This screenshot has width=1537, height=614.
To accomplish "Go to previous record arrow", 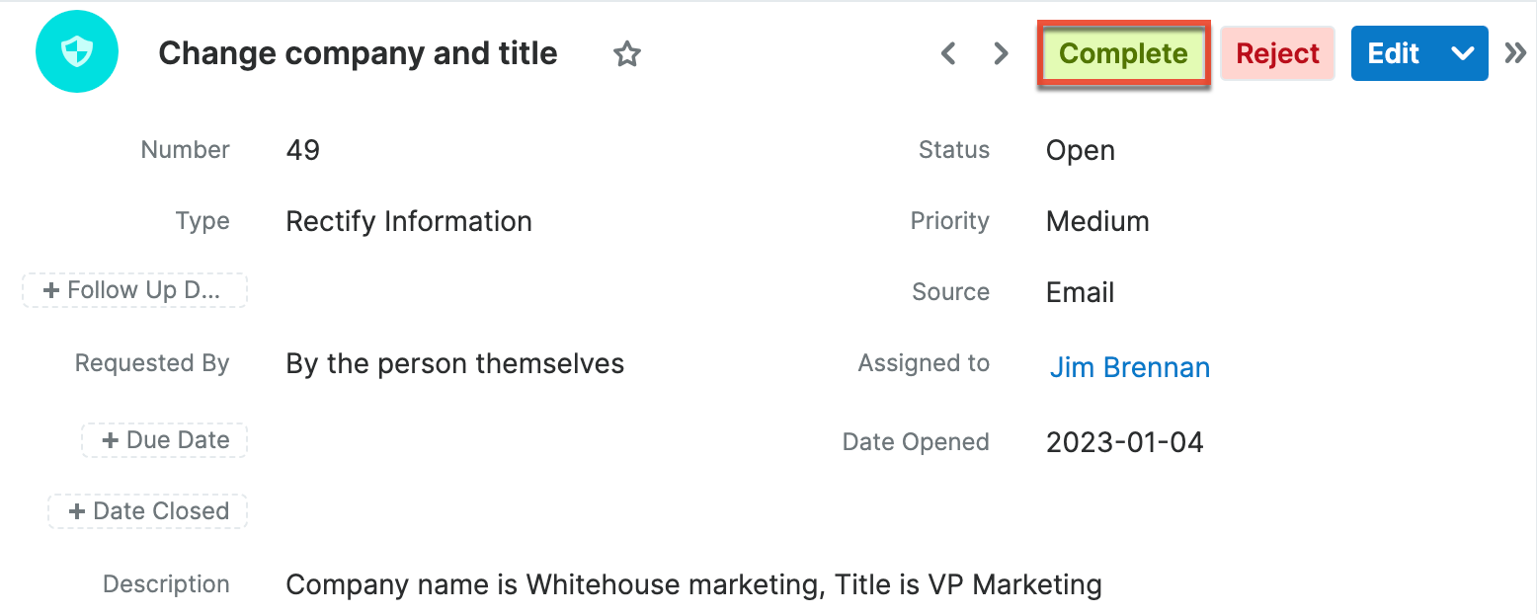I will pos(948,53).
